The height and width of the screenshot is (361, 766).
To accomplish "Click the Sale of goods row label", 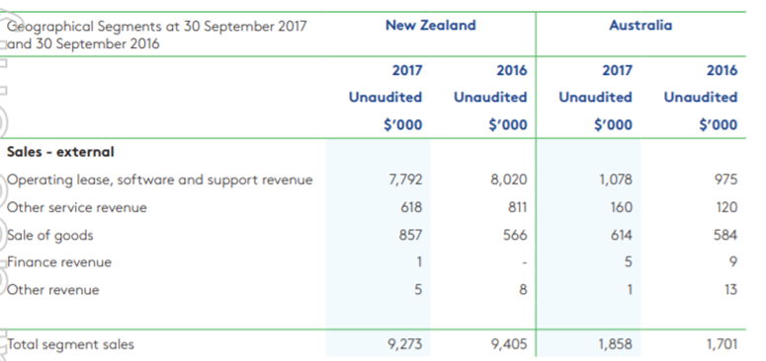I will coord(49,236).
